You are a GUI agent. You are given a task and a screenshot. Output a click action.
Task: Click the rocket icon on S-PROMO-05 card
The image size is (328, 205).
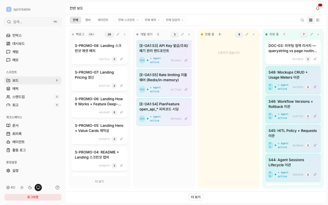pos(121,139)
